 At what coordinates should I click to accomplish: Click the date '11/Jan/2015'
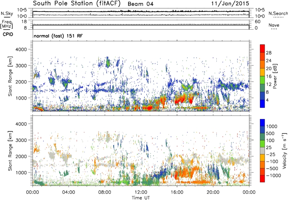[230, 4]
